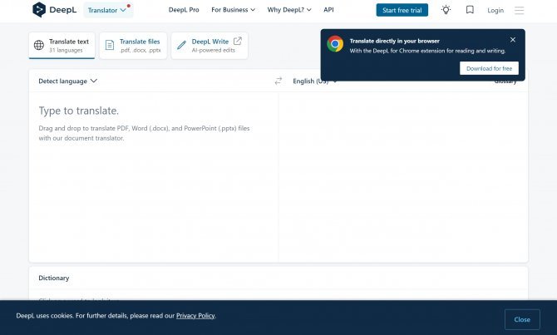This screenshot has width=557, height=335.
Task: Close the cookie banner
Action: pos(522,319)
